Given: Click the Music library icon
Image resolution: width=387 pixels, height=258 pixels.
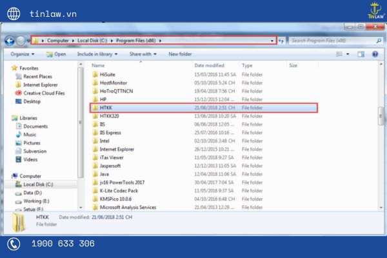Looking at the screenshot, I should click(19, 134).
